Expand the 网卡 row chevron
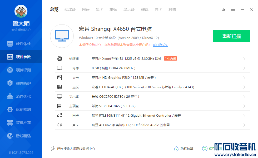This screenshot has width=258, height=158. pos(244,116)
